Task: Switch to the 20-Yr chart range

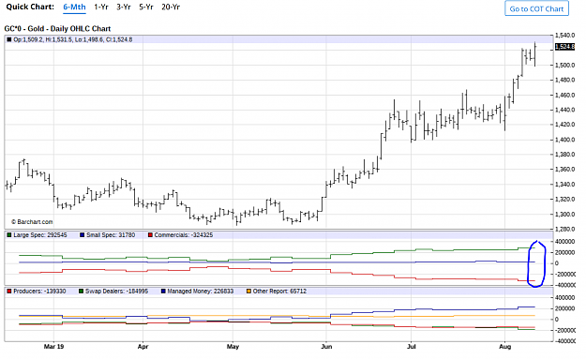Action: click(171, 7)
